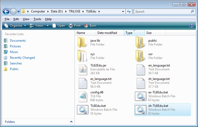Focus the Search box
Screen dimensions: 198x127
[164, 12]
